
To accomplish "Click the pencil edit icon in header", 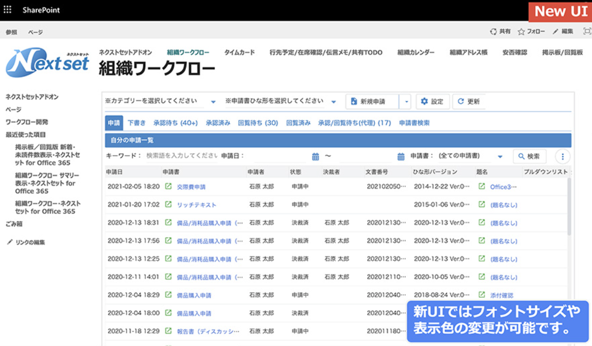I will coord(555,32).
